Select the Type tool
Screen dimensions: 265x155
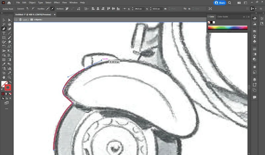4,33
